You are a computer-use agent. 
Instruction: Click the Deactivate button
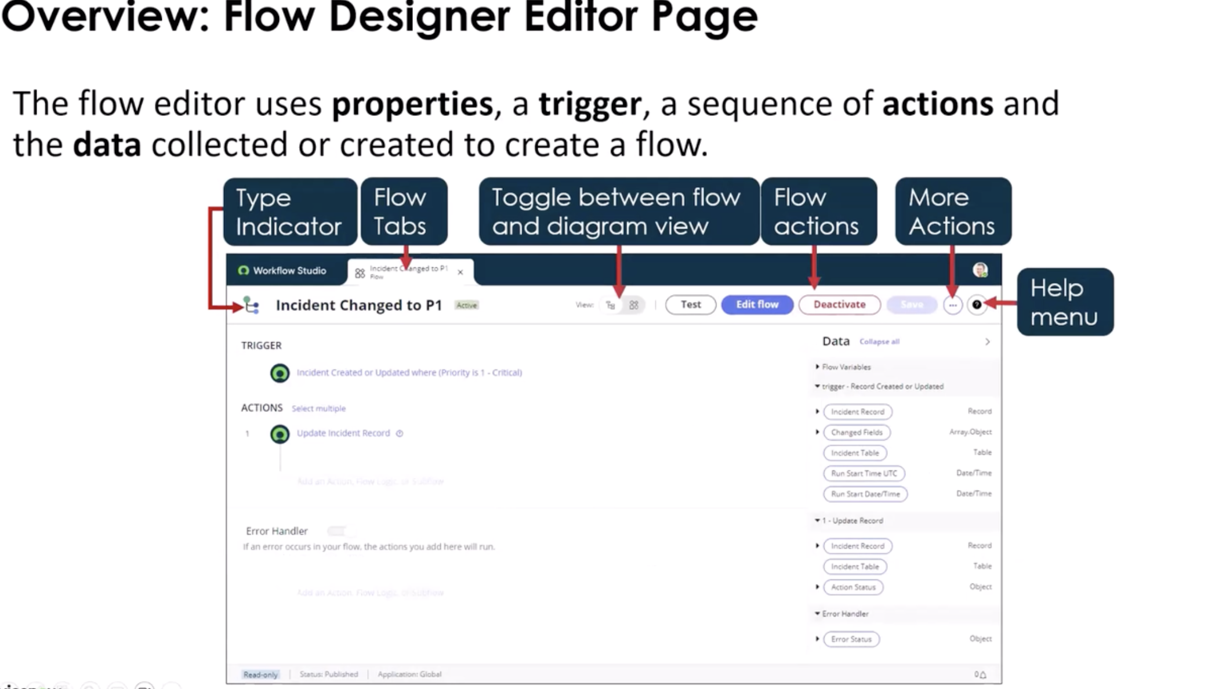(839, 305)
